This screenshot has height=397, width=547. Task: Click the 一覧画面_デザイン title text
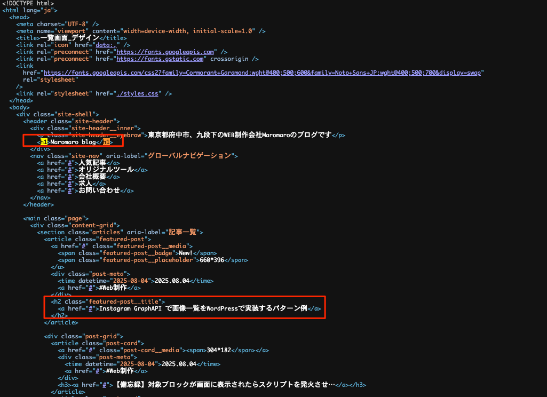69,38
